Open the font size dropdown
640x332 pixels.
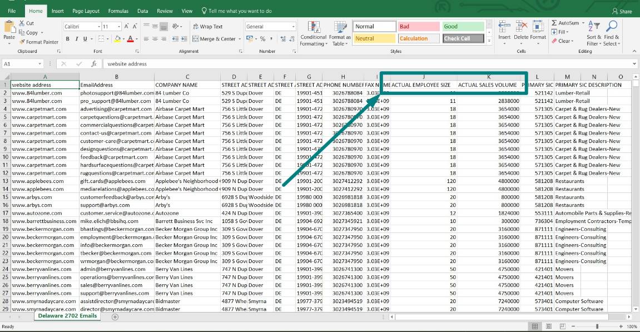point(119,27)
